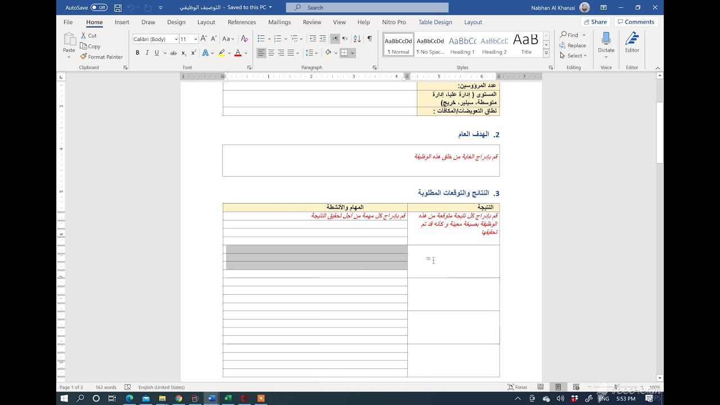This screenshot has width=720, height=405.
Task: Decrease font size with shrink icon
Action: click(x=214, y=39)
